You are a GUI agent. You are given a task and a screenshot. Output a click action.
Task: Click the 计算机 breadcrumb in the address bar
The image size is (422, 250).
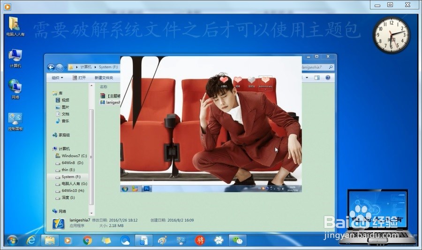point(86,67)
